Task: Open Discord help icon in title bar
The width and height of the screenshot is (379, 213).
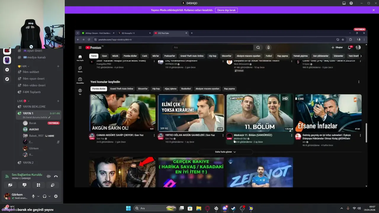Action: point(351,3)
